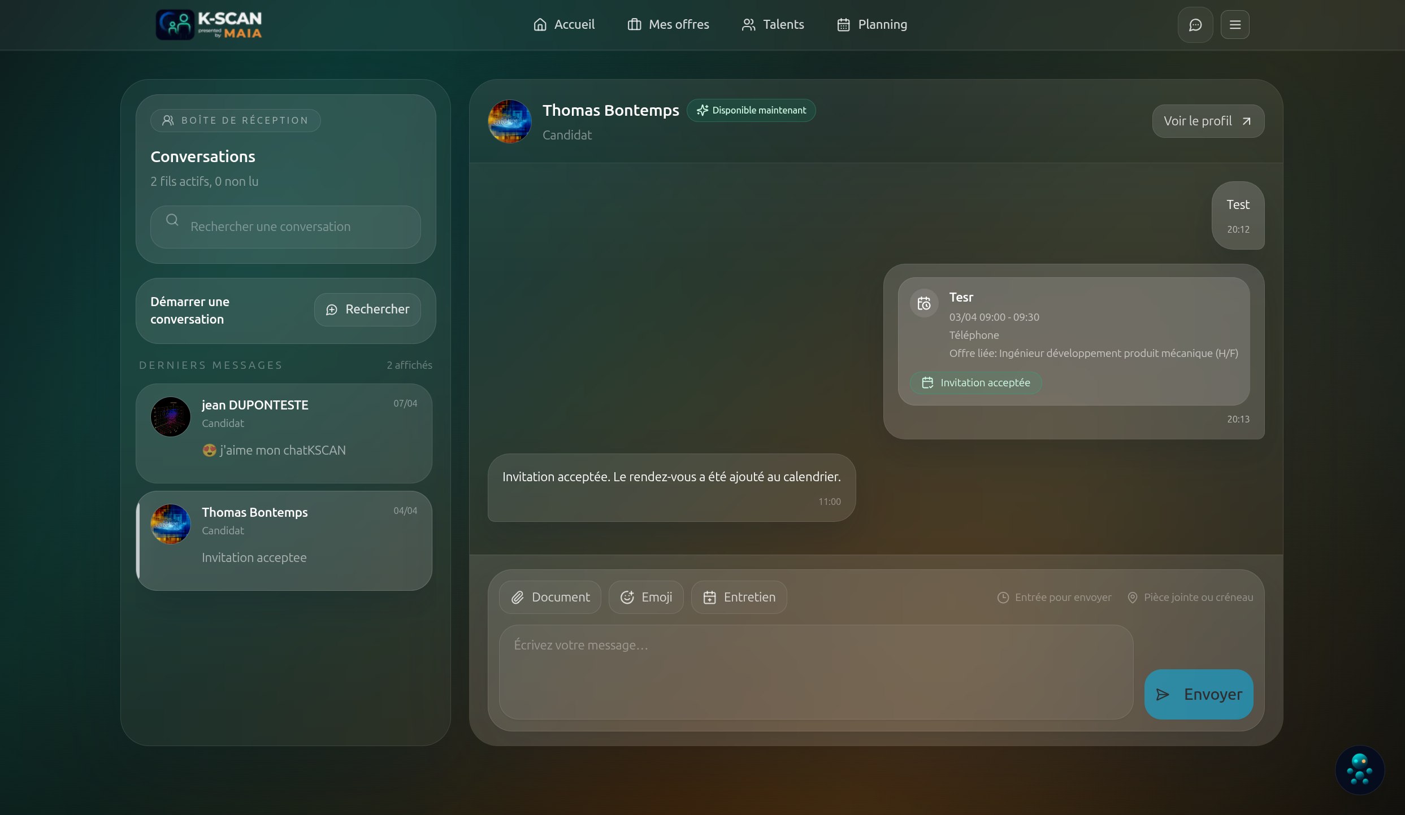Click Rechercher to start a conversation
The width and height of the screenshot is (1405, 815).
coord(367,310)
